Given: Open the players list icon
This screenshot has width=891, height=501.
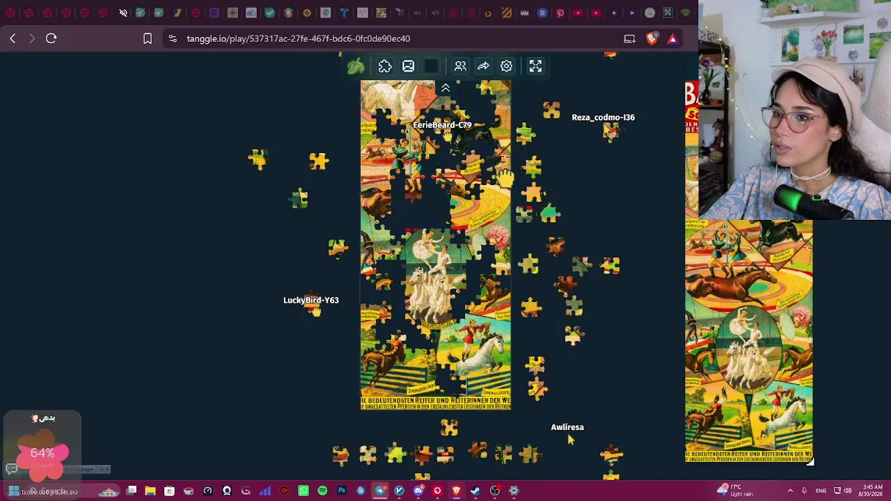Looking at the screenshot, I should (460, 66).
